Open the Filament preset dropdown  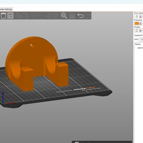(x=138, y=24)
